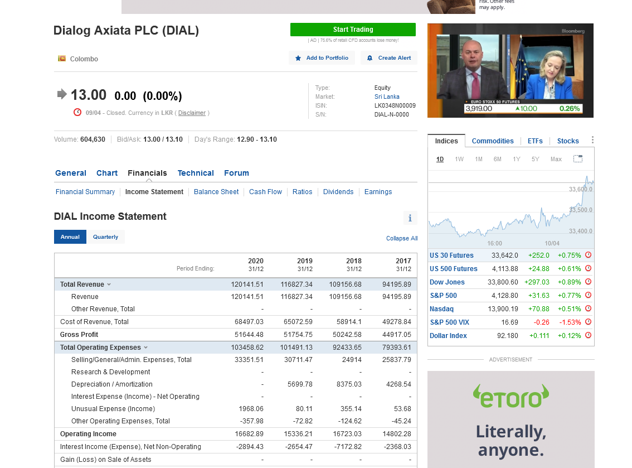Set chart range to 1W
632x468 pixels.
459,160
